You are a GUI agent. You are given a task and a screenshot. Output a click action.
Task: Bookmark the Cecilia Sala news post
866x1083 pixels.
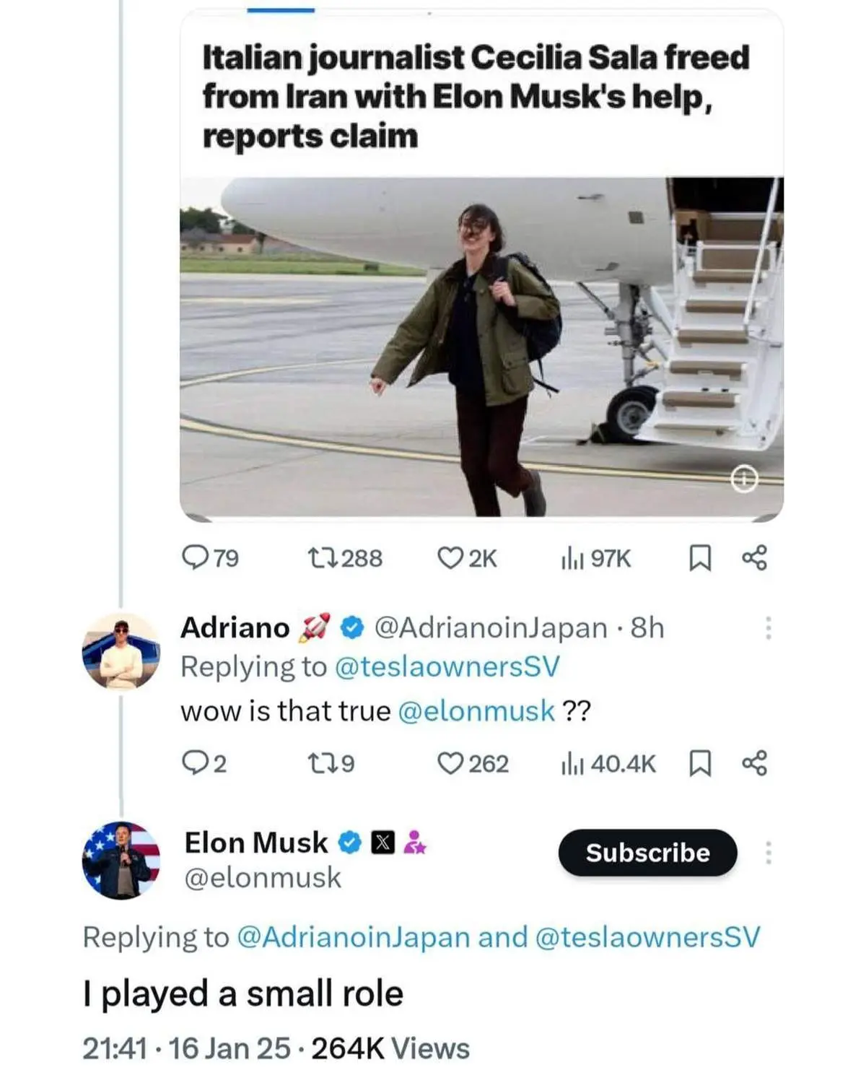tap(699, 557)
